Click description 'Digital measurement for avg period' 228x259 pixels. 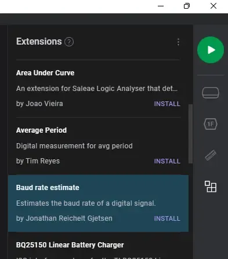(x=74, y=146)
